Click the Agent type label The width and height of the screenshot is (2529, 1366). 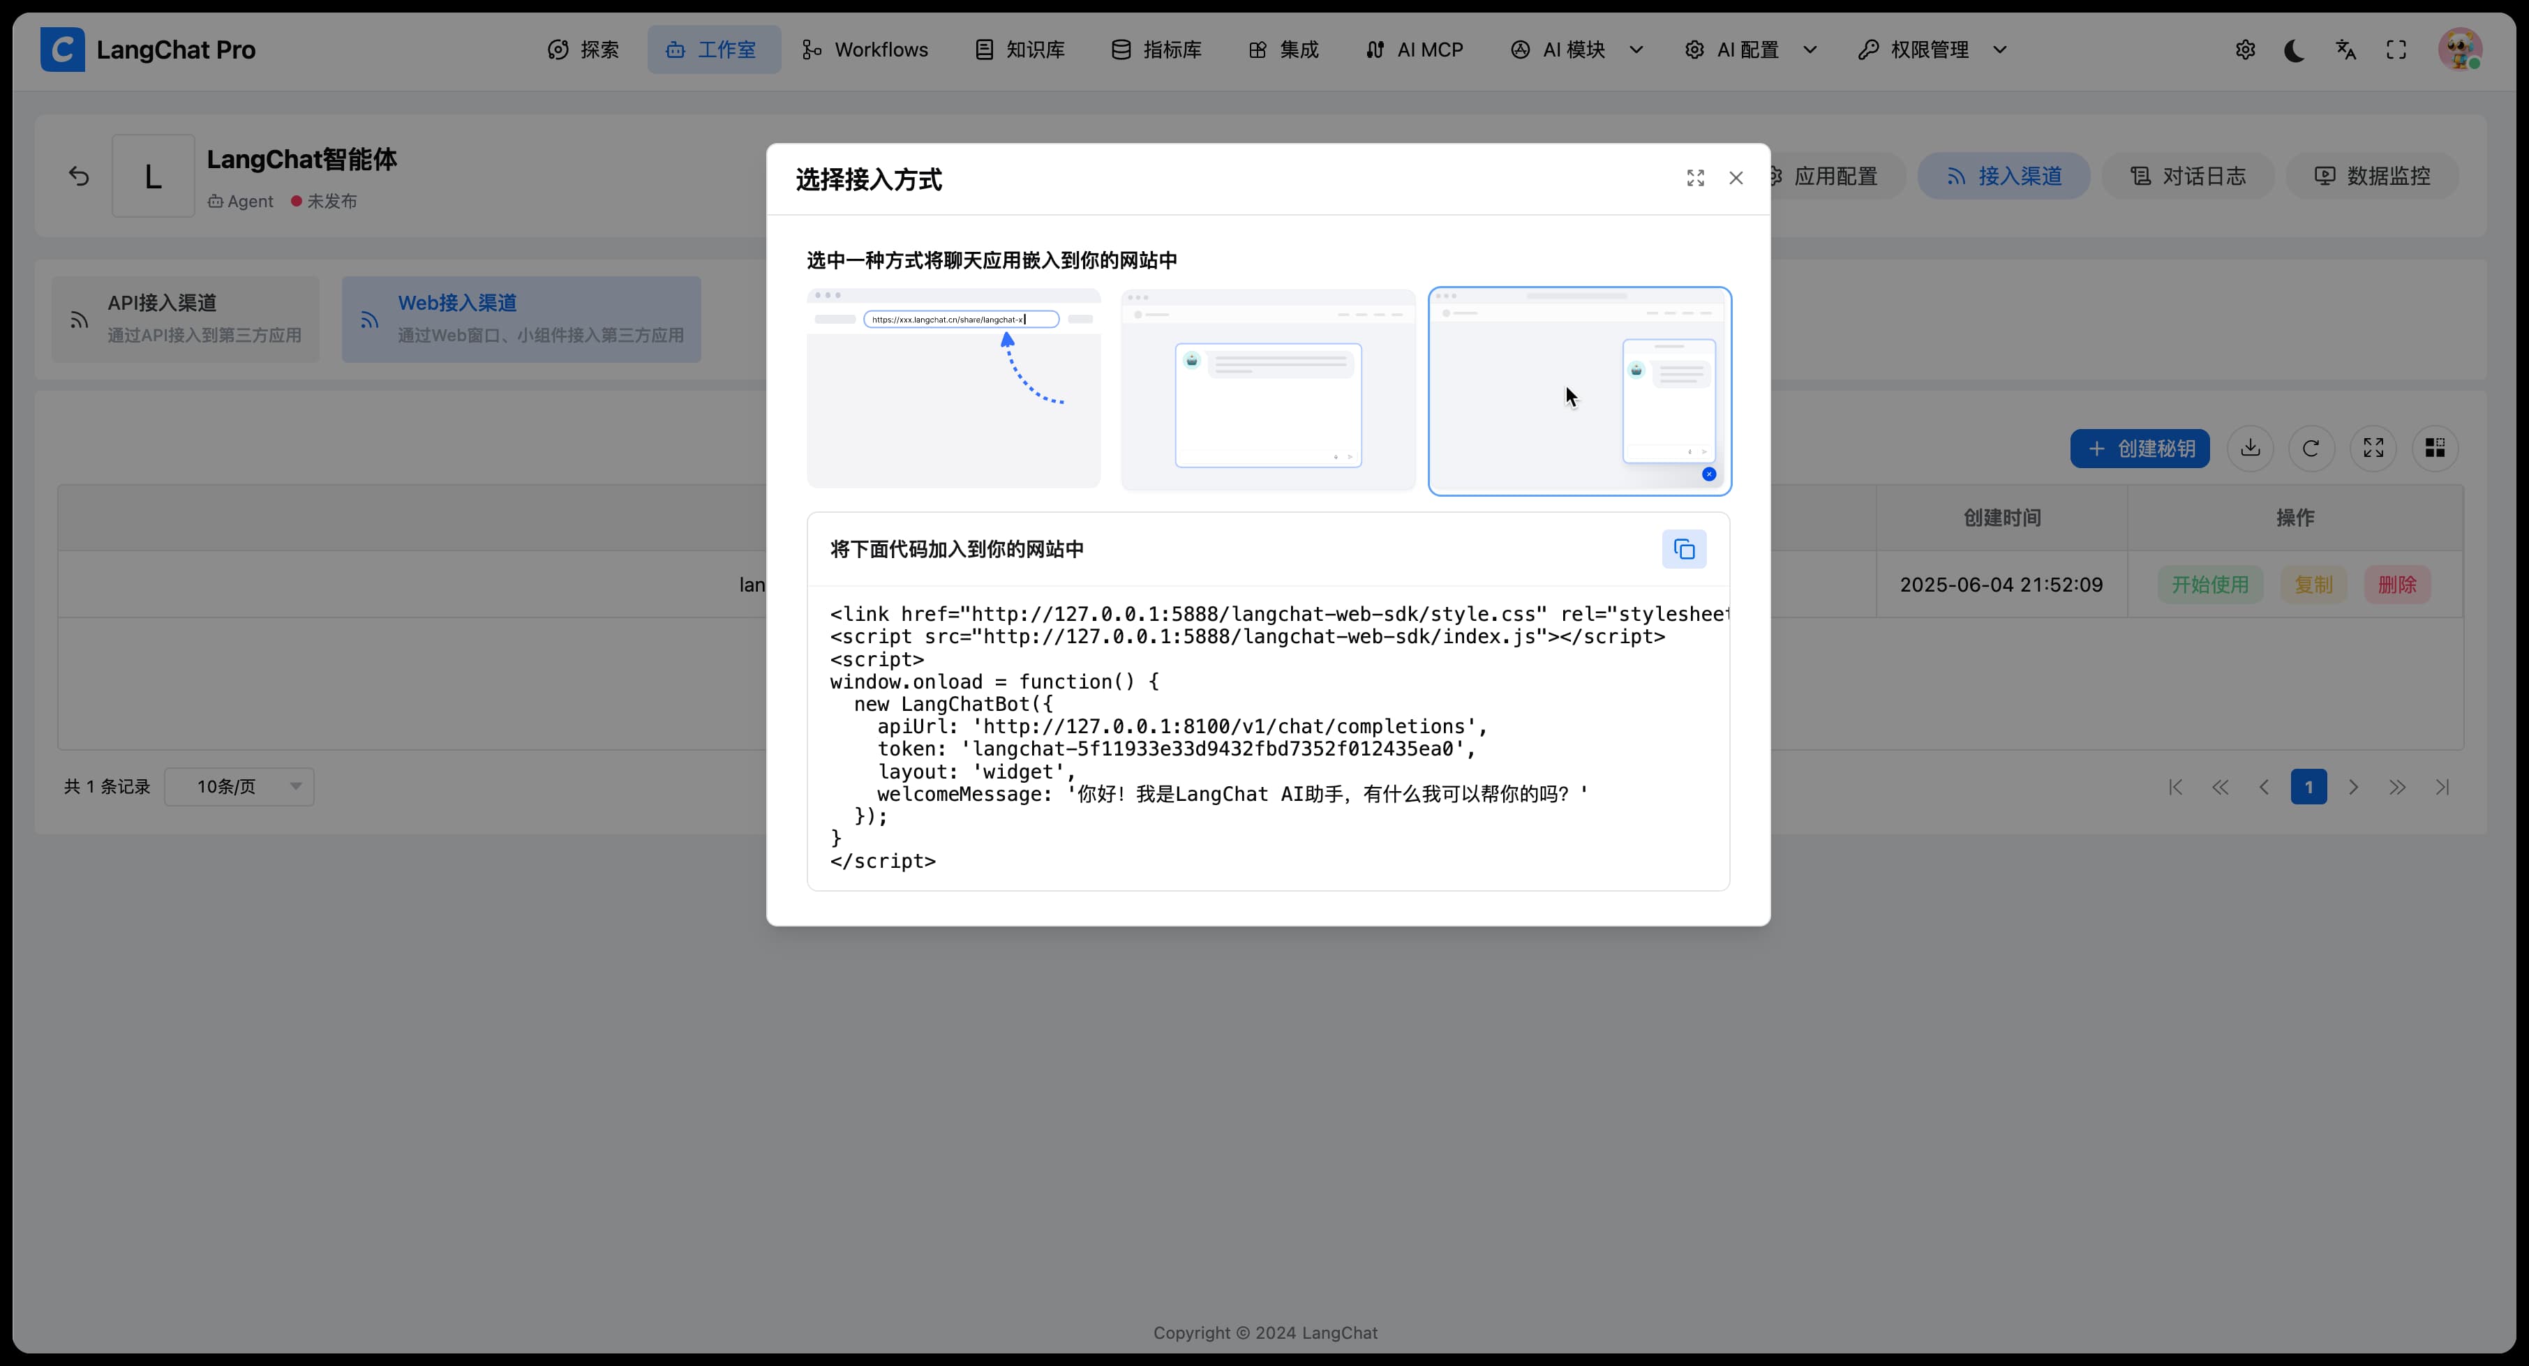click(241, 201)
